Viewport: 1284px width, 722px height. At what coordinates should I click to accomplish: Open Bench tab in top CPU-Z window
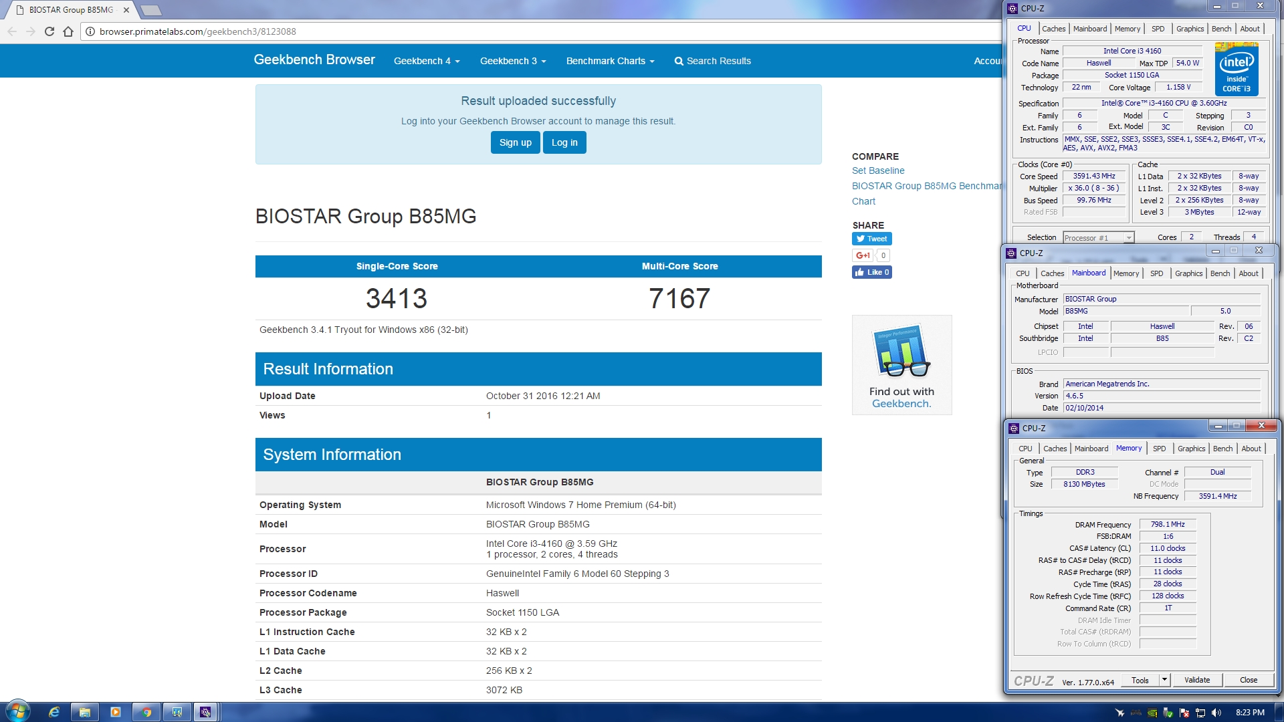pyautogui.click(x=1221, y=29)
